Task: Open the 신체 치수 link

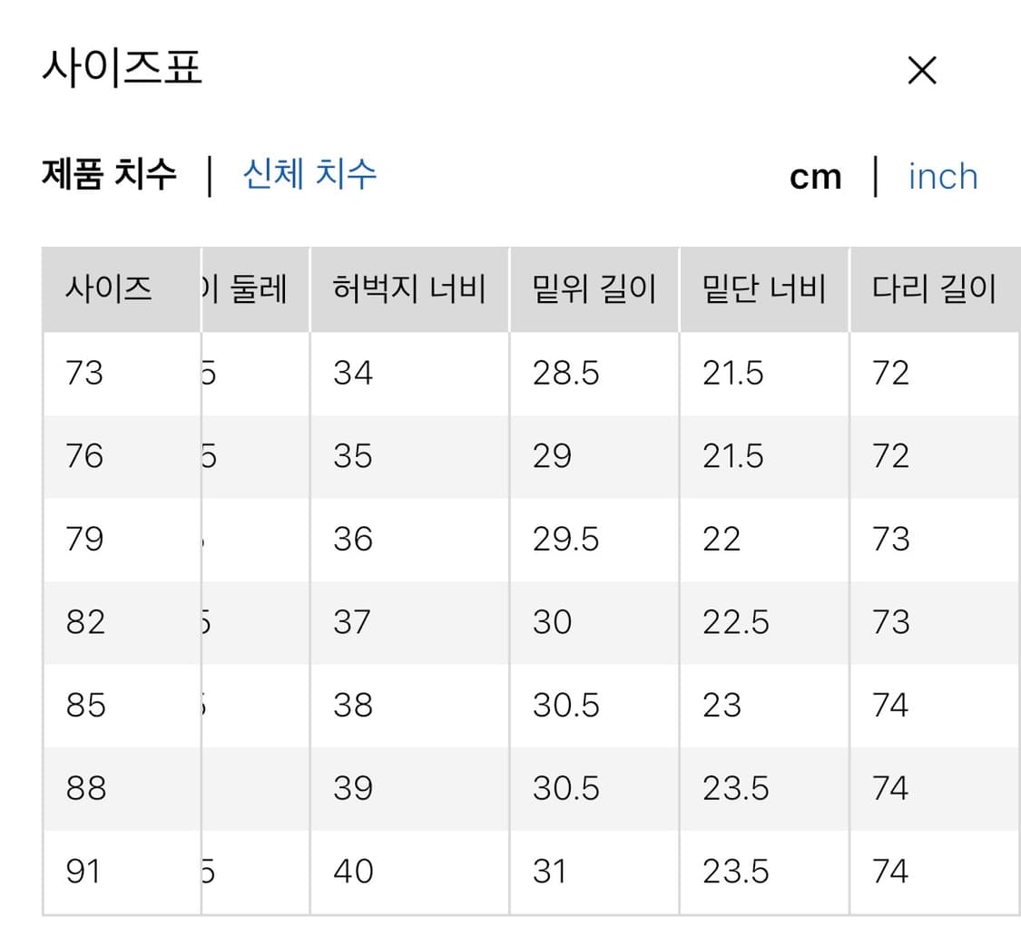Action: [309, 176]
